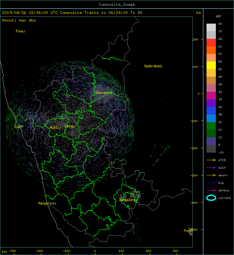
Task: Click the 100 km mark on horizontal axis
Action: 122,251
